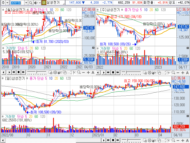The width and height of the screenshot is (190, 143).
Task: Click the crosshair cursor icon in monthly toolbar
Action: coord(74,72)
